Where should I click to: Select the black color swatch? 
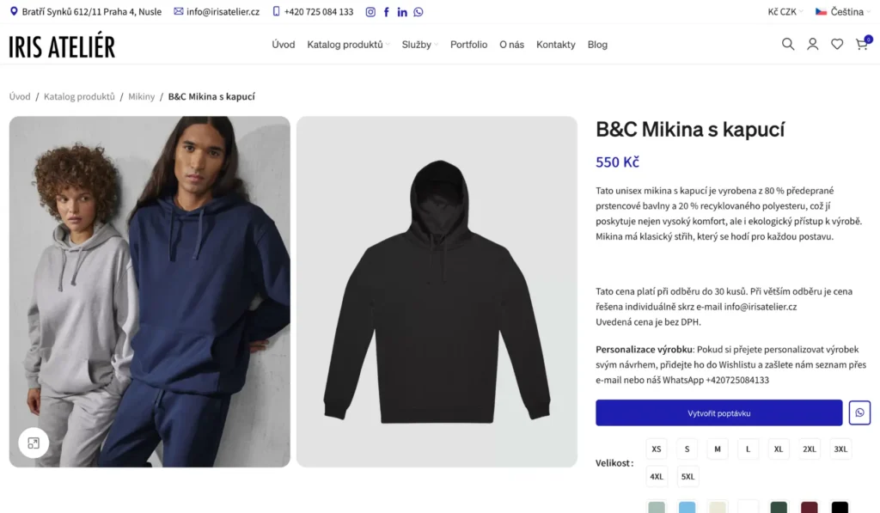tap(840, 507)
